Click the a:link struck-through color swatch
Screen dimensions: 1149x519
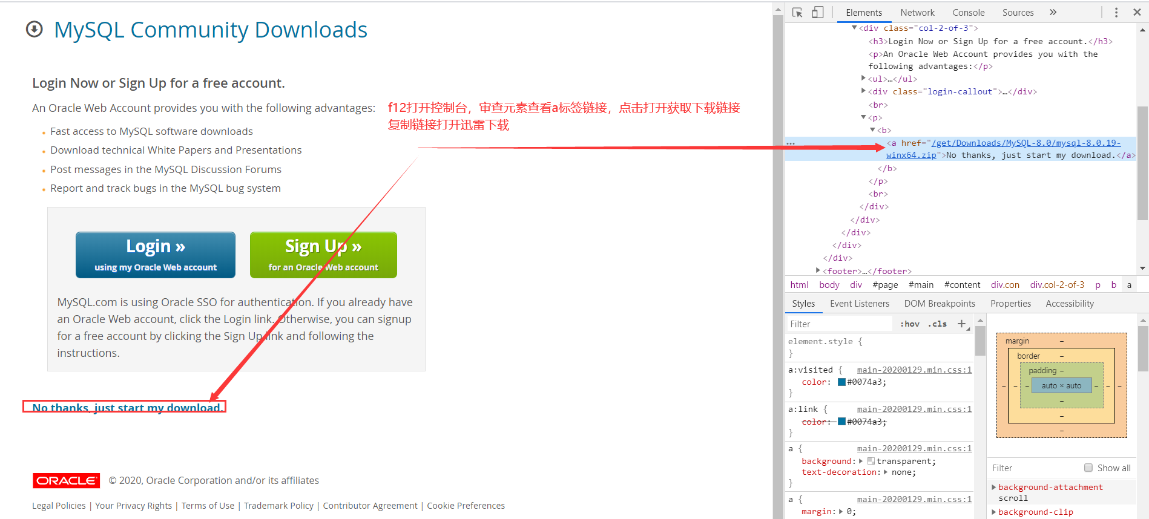[x=841, y=422]
